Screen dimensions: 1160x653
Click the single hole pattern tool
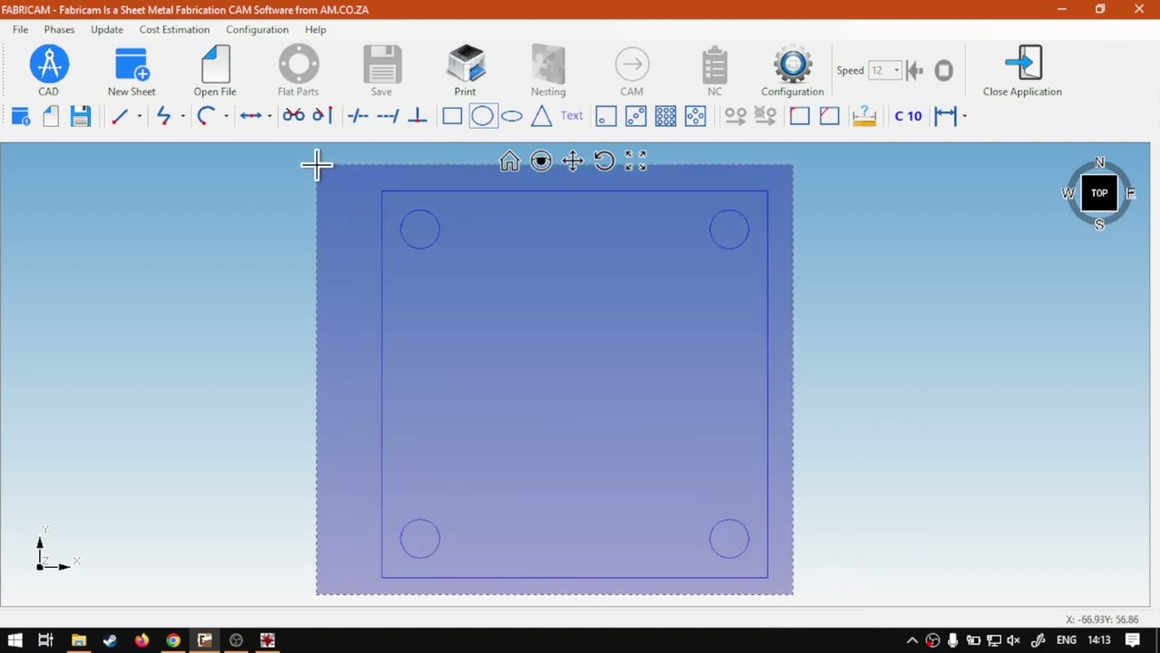tap(606, 116)
